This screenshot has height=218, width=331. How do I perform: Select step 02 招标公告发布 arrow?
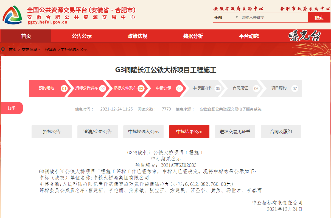coord(87,88)
